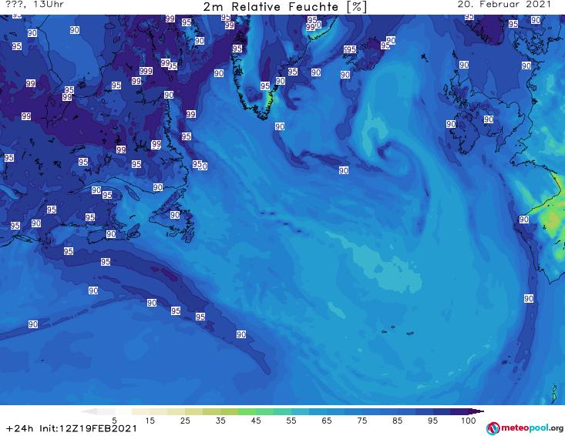Click the '995' contour label near Iceland
Image resolution: width=565 pixels, height=436 pixels.
tap(350, 49)
